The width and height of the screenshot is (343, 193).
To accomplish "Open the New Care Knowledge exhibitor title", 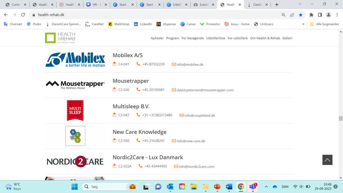I will tap(139, 132).
